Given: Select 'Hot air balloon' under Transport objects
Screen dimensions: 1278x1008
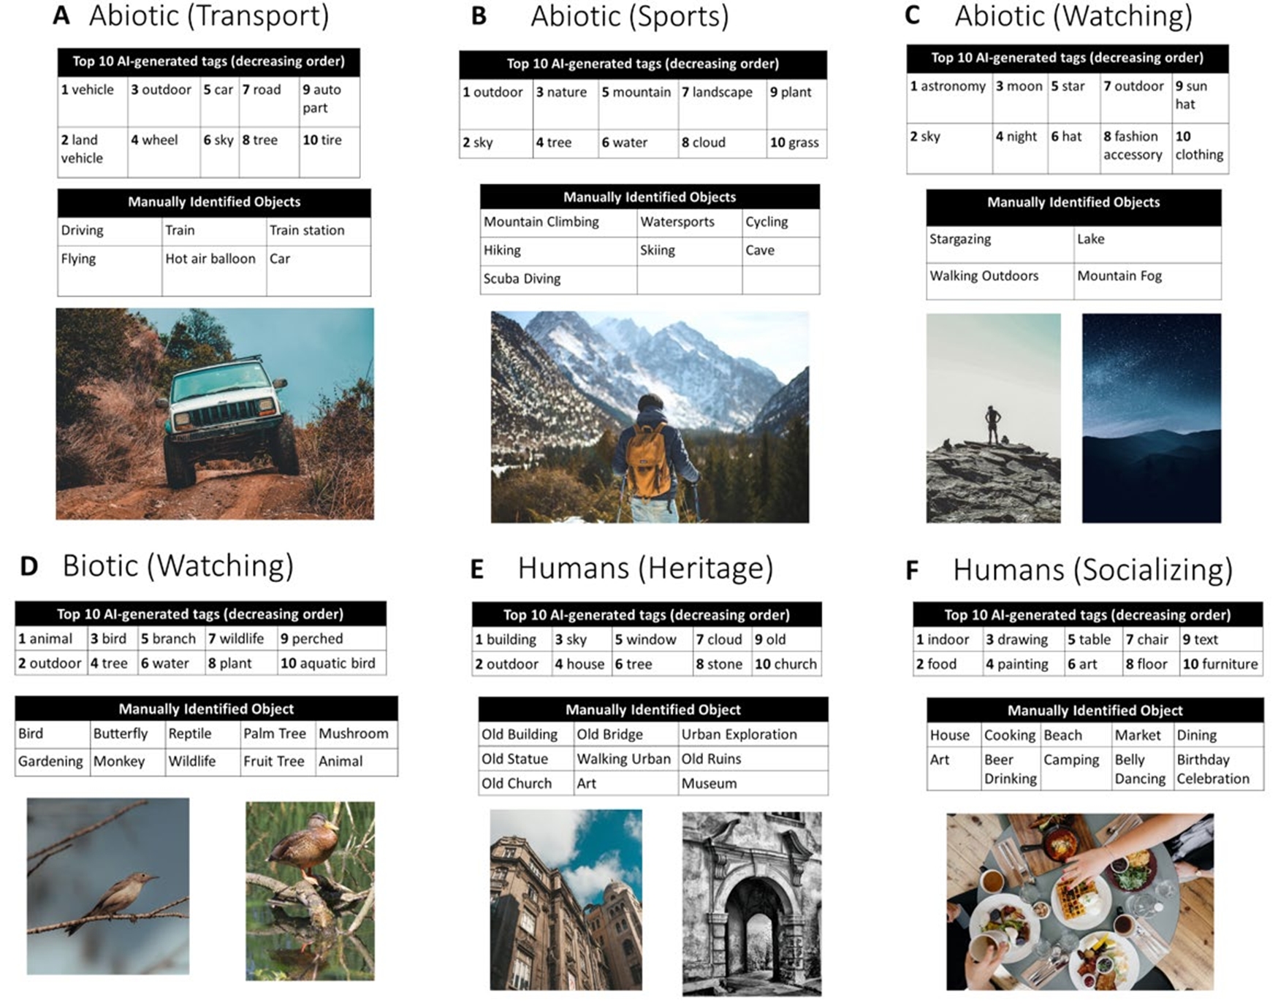Looking at the screenshot, I should pyautogui.click(x=210, y=259).
